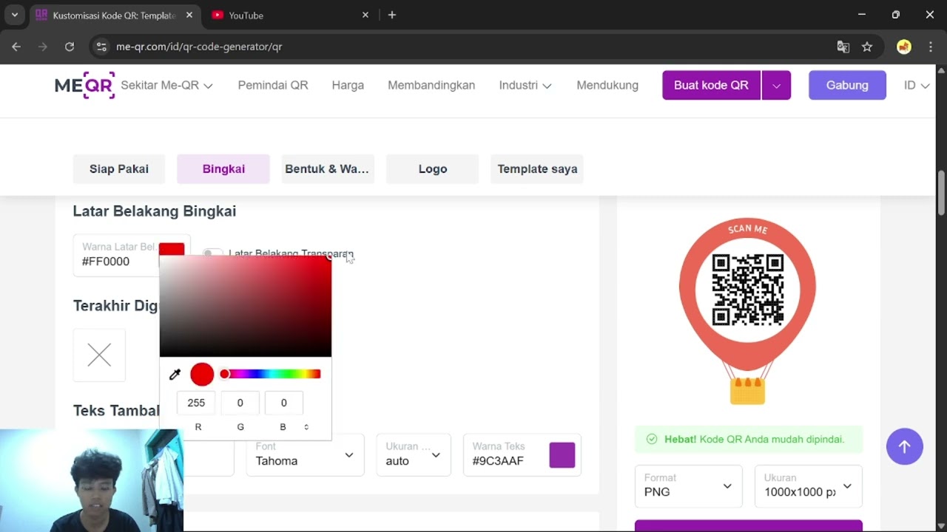Open the site information icon beside URL

pyautogui.click(x=102, y=47)
